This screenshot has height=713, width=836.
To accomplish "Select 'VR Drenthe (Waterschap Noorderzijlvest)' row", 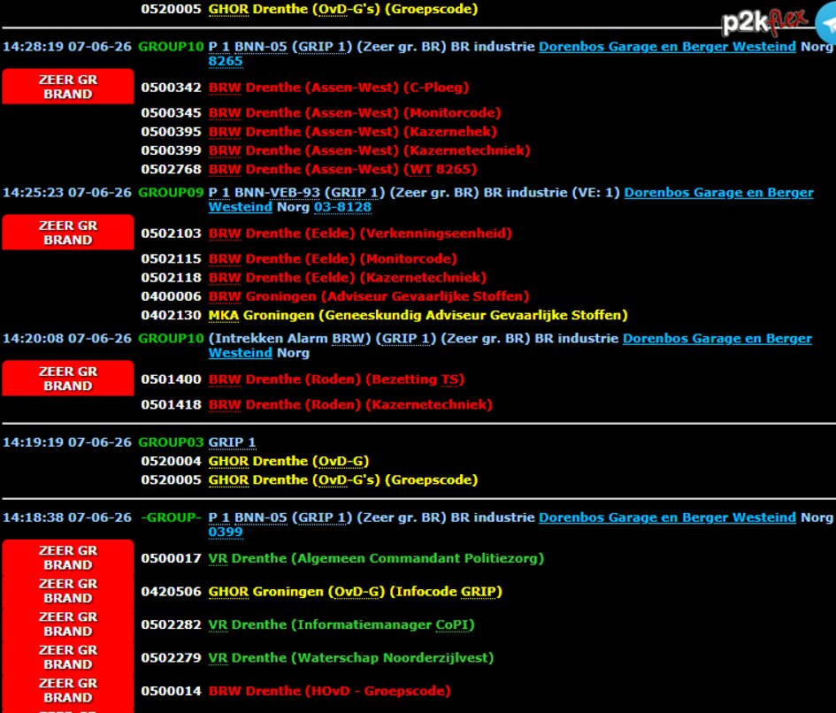I will pyautogui.click(x=351, y=657).
